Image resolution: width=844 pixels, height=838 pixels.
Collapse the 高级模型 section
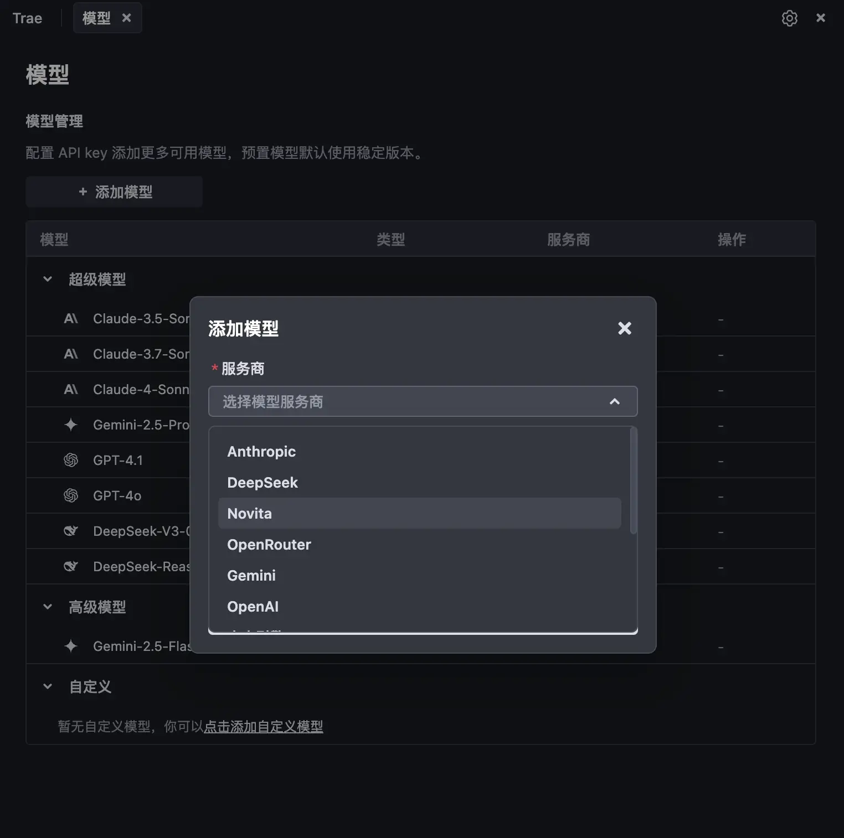coord(48,607)
